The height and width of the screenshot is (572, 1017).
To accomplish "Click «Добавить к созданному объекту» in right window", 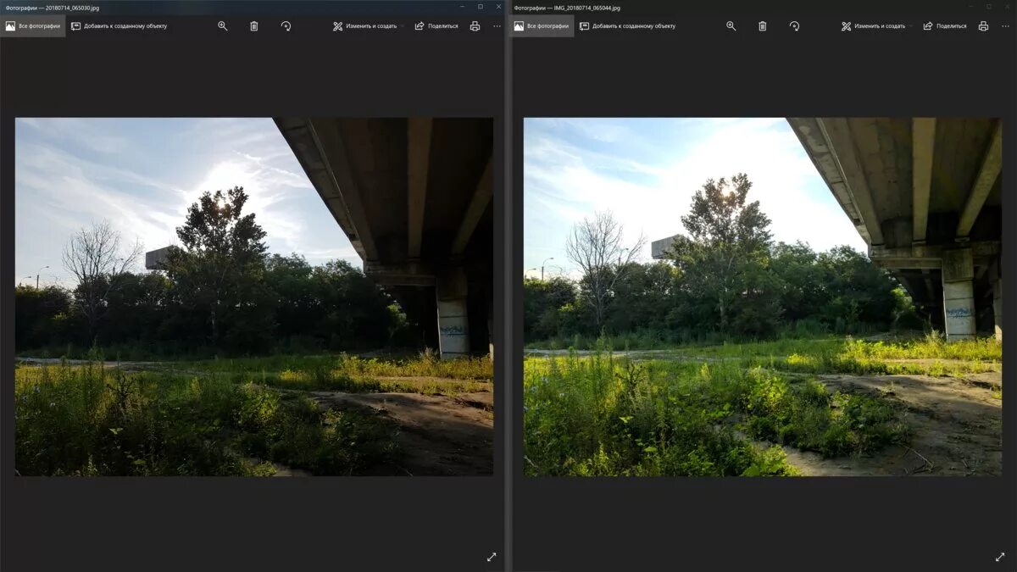I will 627,26.
